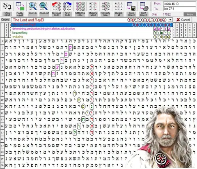Go to Next code
This screenshot has width=197, height=169.
pyautogui.click(x=67, y=6)
